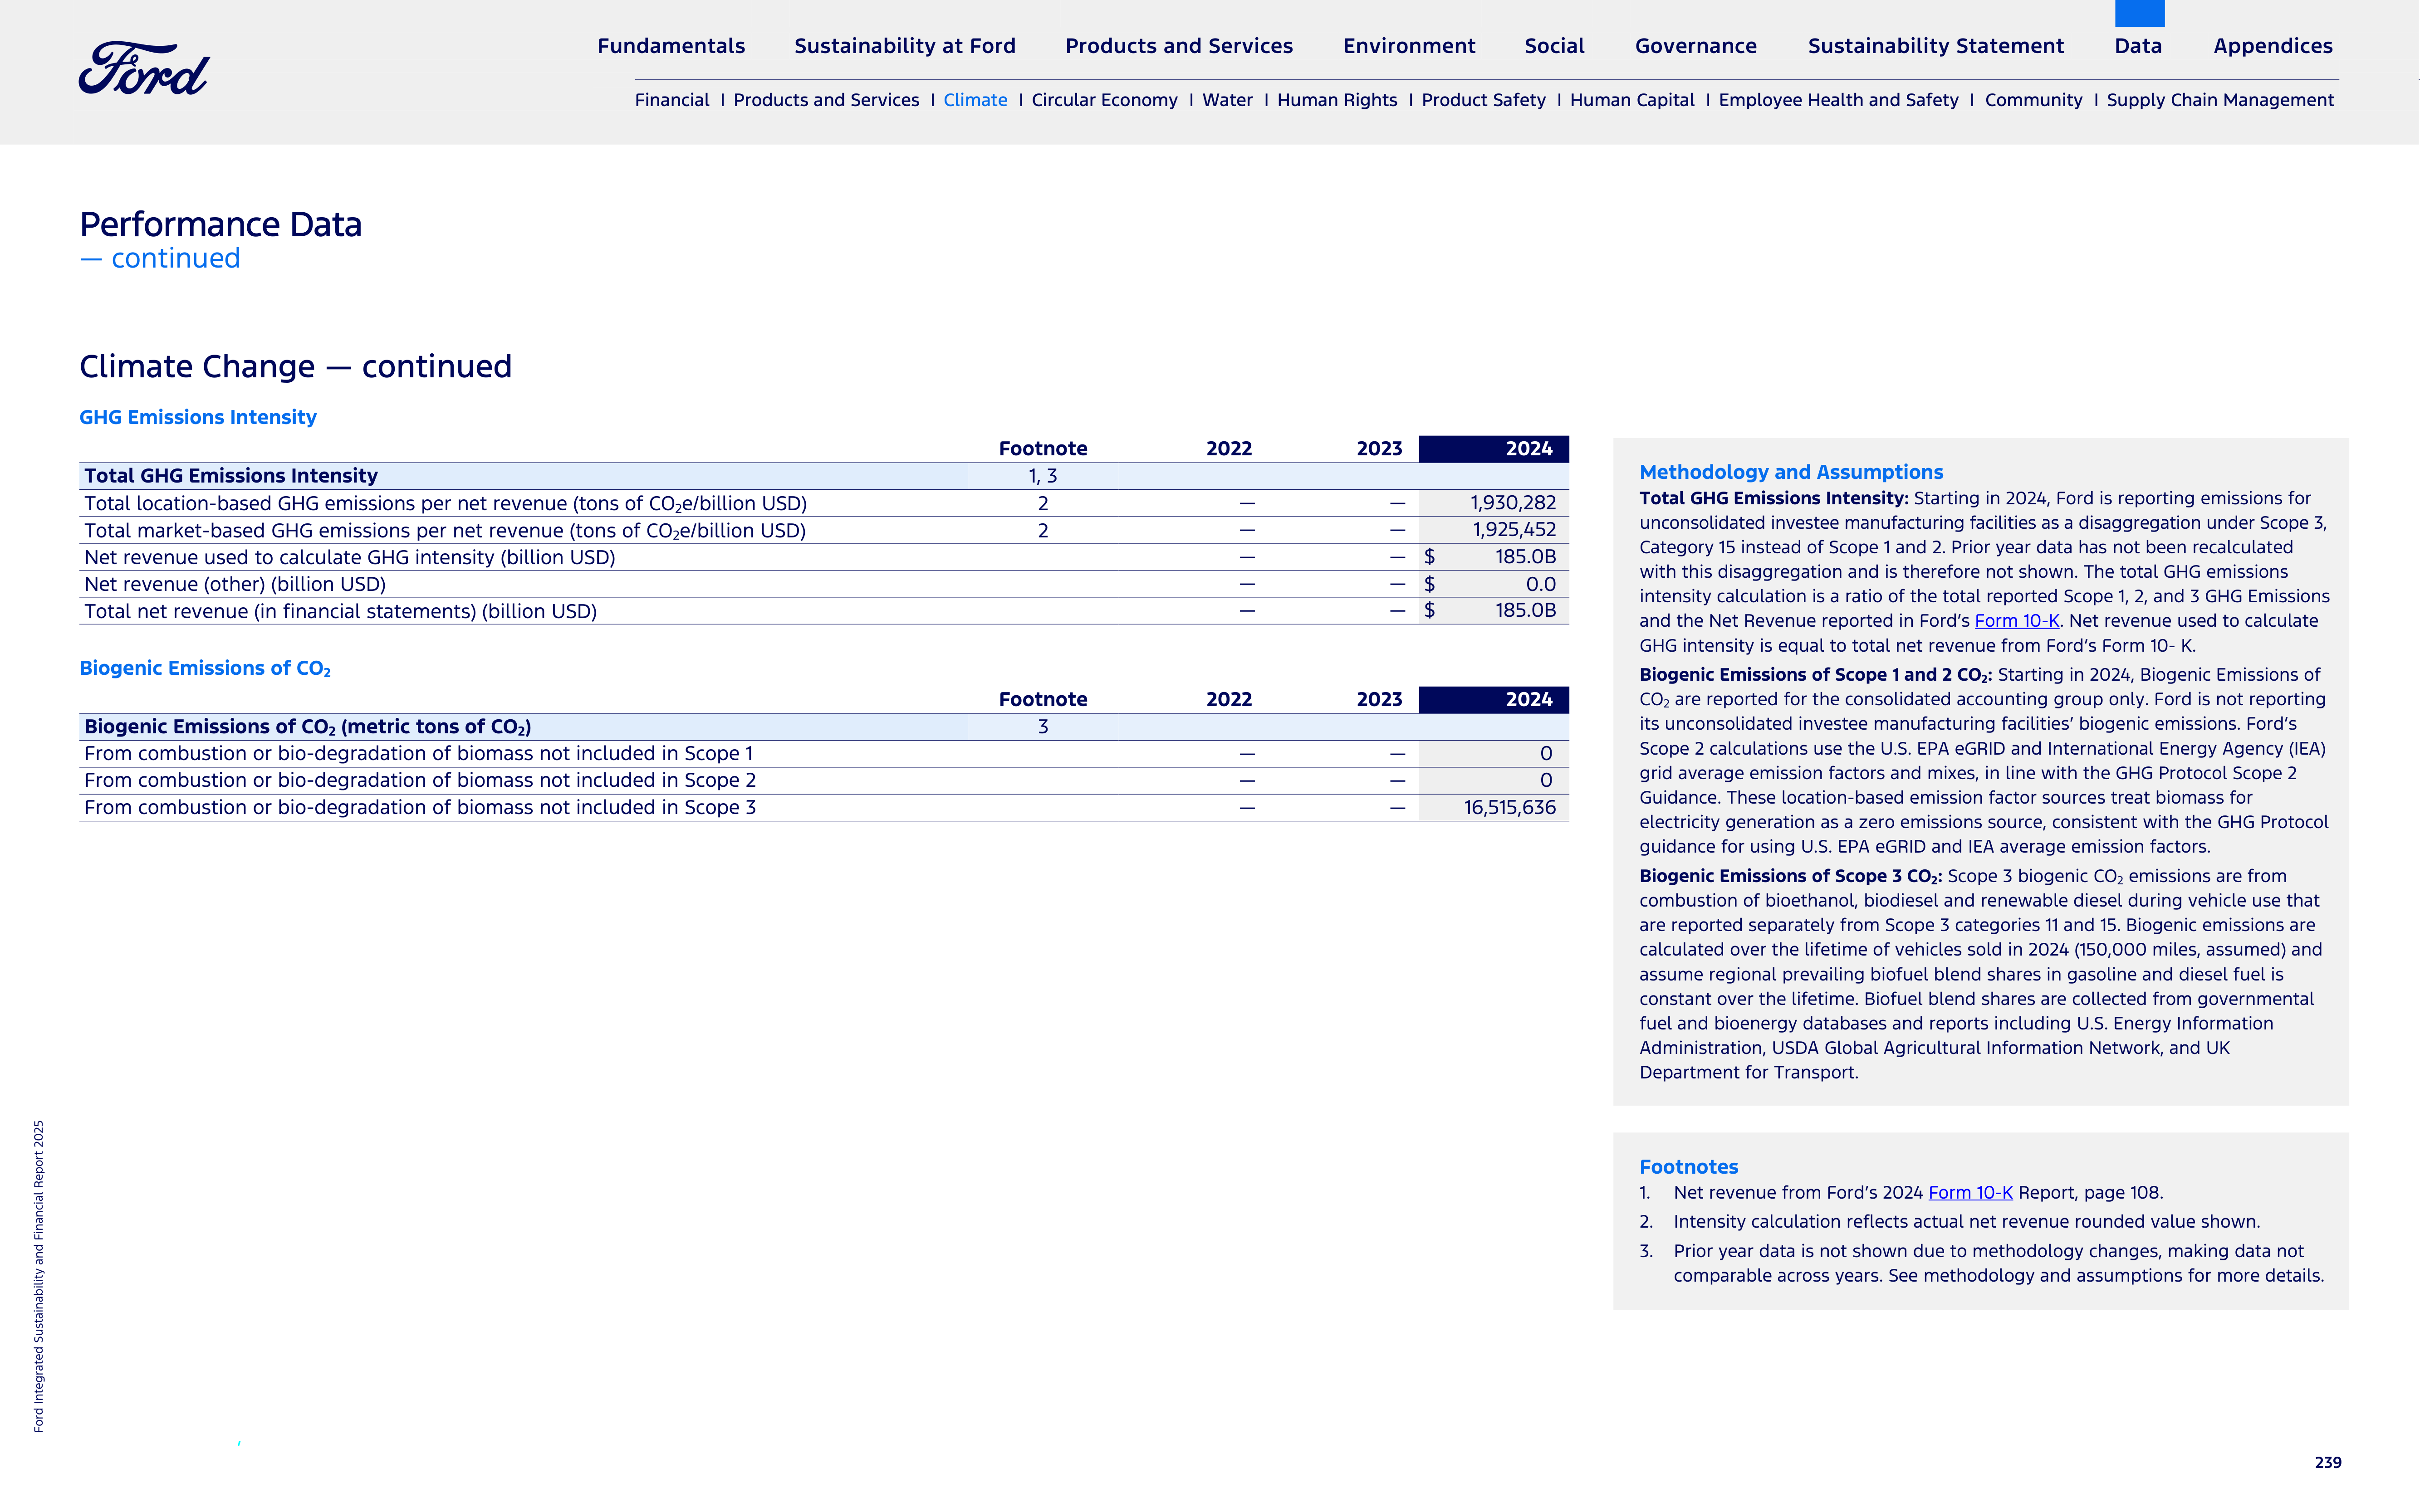
Task: Open Human Rights subsection
Action: 1337,100
